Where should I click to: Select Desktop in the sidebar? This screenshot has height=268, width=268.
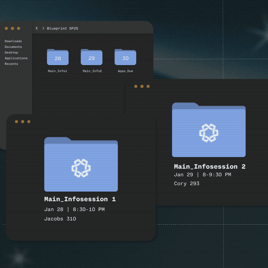(x=11, y=52)
